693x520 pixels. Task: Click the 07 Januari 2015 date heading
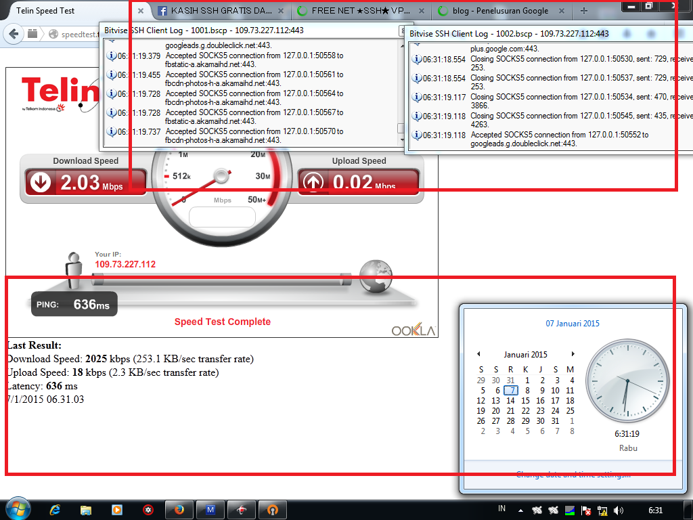pos(573,323)
